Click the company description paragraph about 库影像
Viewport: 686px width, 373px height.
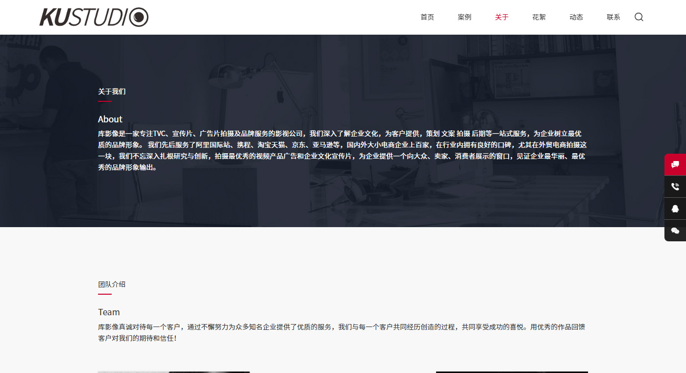tap(342, 150)
